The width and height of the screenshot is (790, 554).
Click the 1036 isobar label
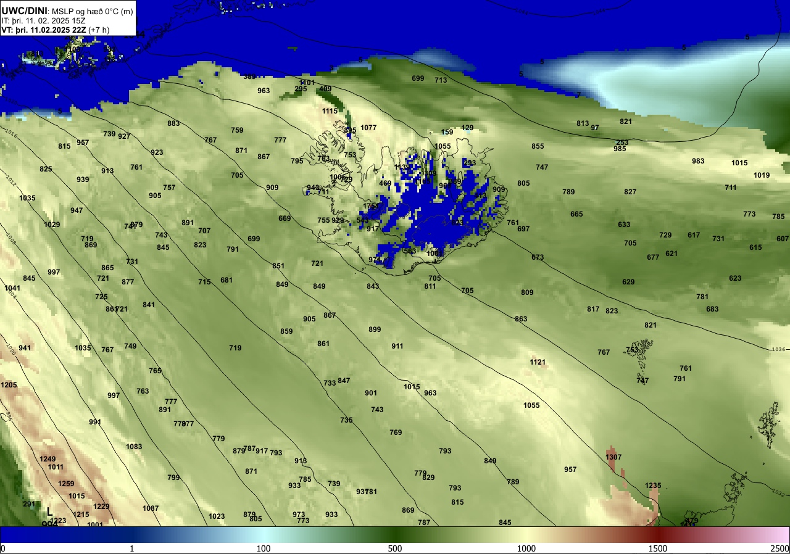tap(779, 350)
